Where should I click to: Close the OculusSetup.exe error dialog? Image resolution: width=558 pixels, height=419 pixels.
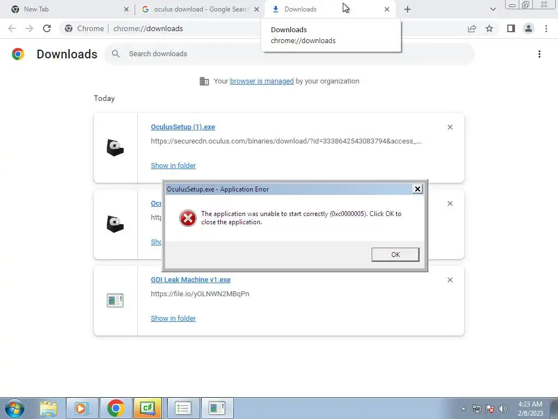click(x=417, y=189)
